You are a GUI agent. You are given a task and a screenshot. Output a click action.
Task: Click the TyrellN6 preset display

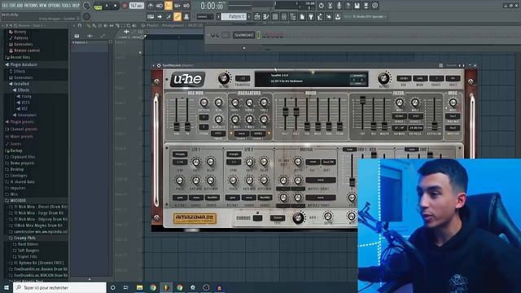(311, 79)
